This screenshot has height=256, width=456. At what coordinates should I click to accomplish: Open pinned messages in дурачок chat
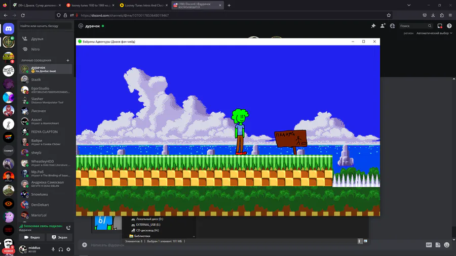(373, 26)
